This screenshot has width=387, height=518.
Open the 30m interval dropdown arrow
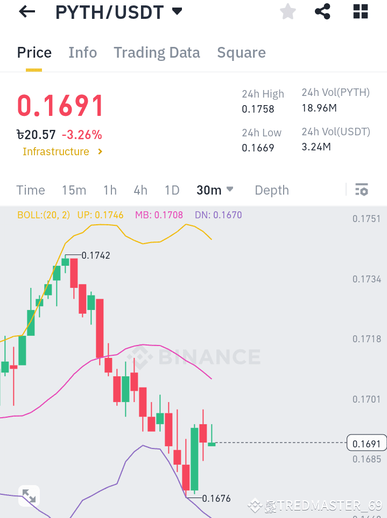(x=229, y=190)
